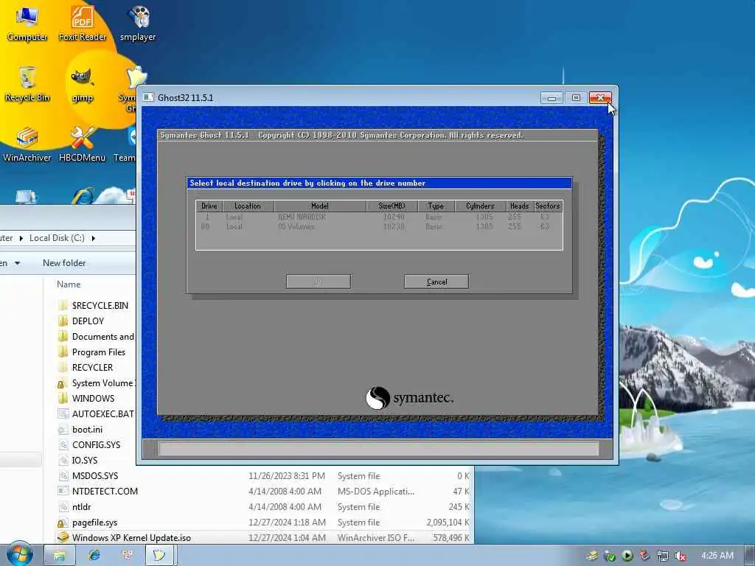This screenshot has width=755, height=566.
Task: Click the green play tray icon
Action: (627, 556)
